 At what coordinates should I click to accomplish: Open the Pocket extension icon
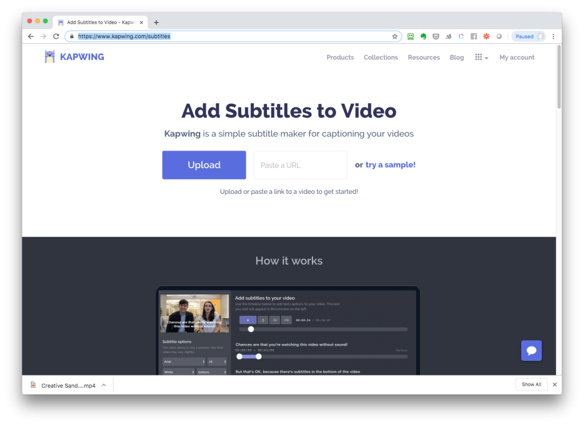click(436, 36)
